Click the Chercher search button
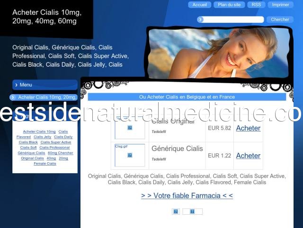303x228 pixels. click(280, 19)
